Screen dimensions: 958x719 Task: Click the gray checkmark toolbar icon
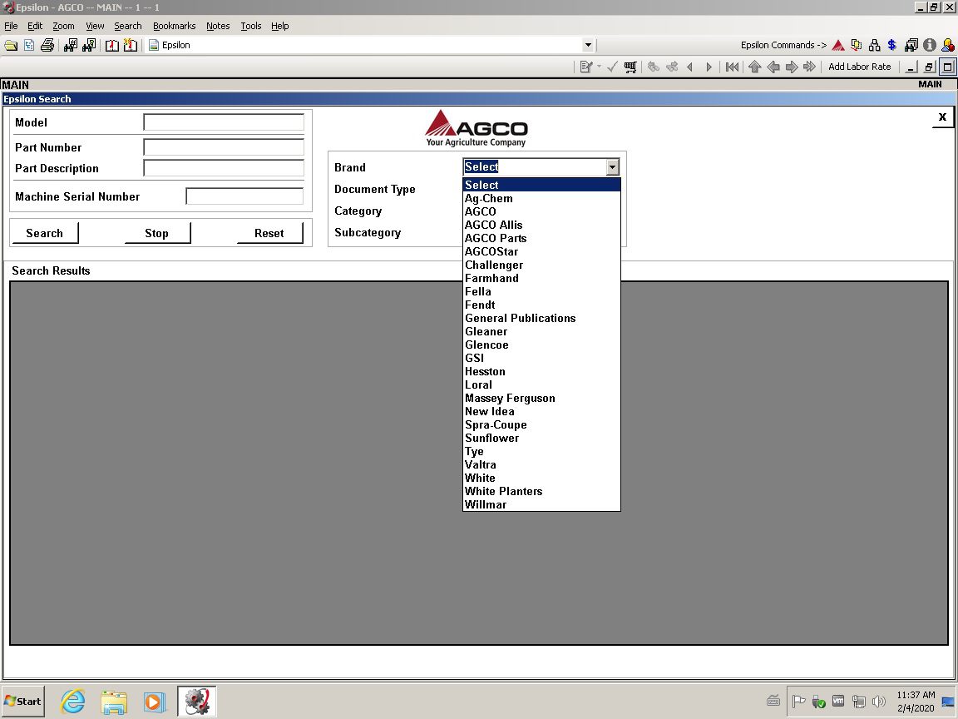coord(612,67)
